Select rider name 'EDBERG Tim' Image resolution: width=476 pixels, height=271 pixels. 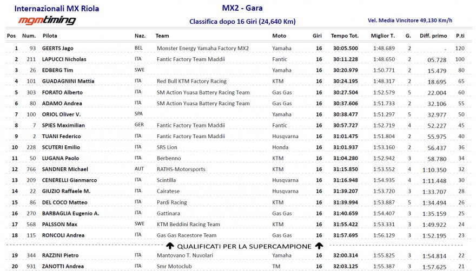tap(58, 70)
